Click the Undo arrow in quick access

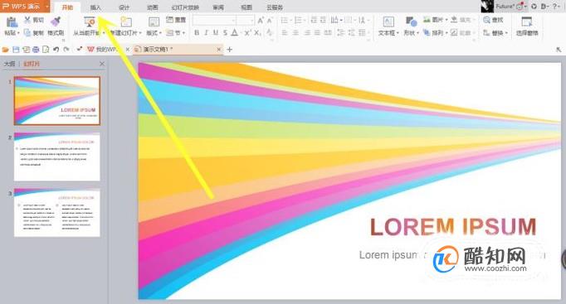[x=56, y=50]
